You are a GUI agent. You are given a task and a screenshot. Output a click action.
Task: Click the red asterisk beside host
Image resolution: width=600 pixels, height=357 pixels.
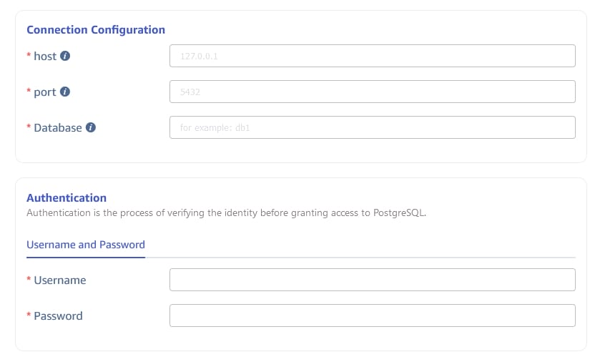[29, 56]
